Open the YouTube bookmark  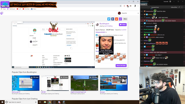(x=26, y=9)
